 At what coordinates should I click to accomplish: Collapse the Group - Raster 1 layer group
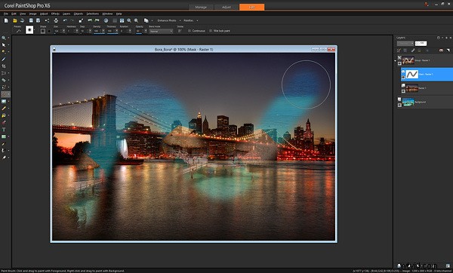point(395,60)
